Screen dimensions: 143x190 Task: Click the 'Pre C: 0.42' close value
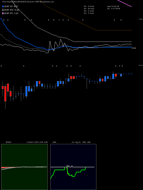pyautogui.click(x=89, y=13)
